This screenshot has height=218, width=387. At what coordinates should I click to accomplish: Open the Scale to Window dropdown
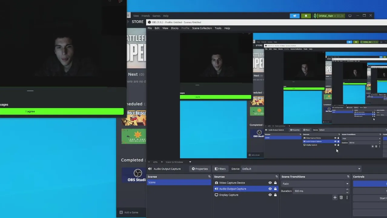tap(178, 162)
